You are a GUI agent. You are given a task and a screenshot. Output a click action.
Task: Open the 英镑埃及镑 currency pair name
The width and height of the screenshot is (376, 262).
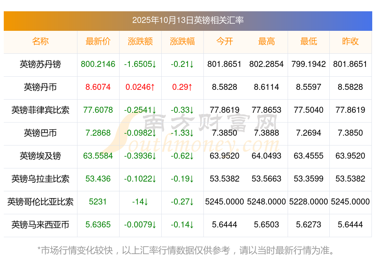point(40,156)
